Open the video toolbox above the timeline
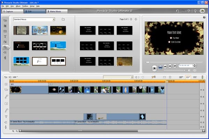The image size is (209, 139). 6,77
